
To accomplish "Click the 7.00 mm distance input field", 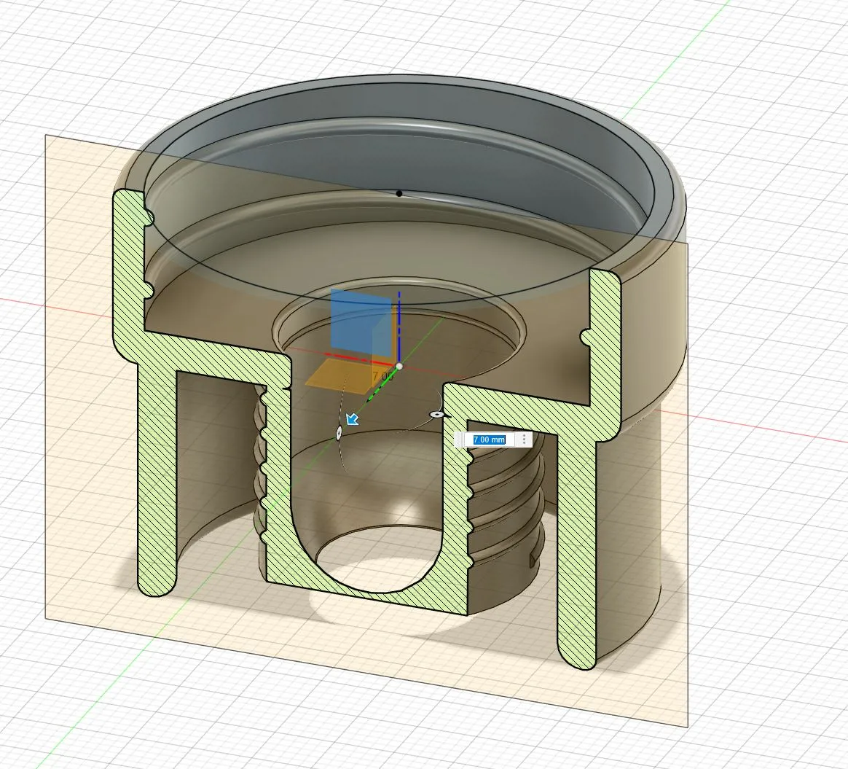I will point(488,440).
